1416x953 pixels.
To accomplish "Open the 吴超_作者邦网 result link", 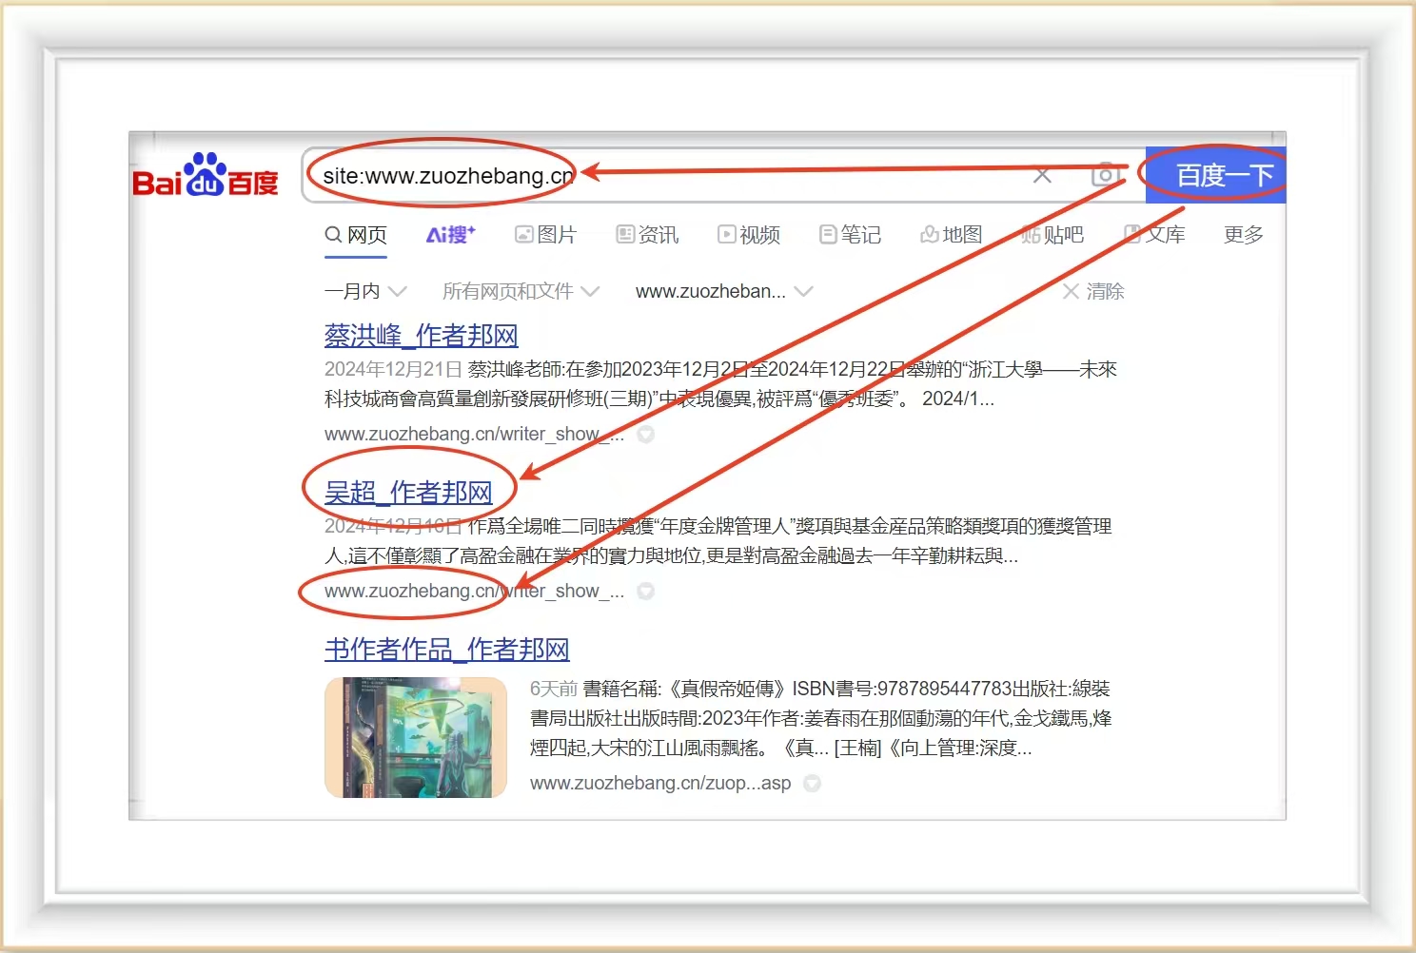I will pos(408,493).
